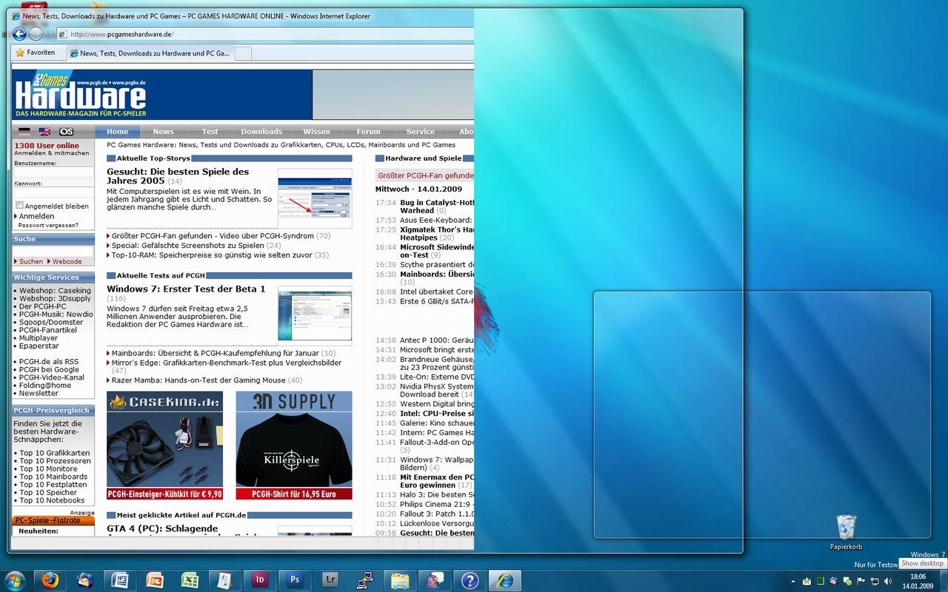This screenshot has height=592, width=948.
Task: Open Thunderbird from the taskbar
Action: click(85, 580)
